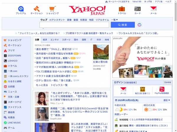Open the daily treasure chest lottery icon
The width and height of the screenshot is (177, 132).
pyautogui.click(x=142, y=89)
